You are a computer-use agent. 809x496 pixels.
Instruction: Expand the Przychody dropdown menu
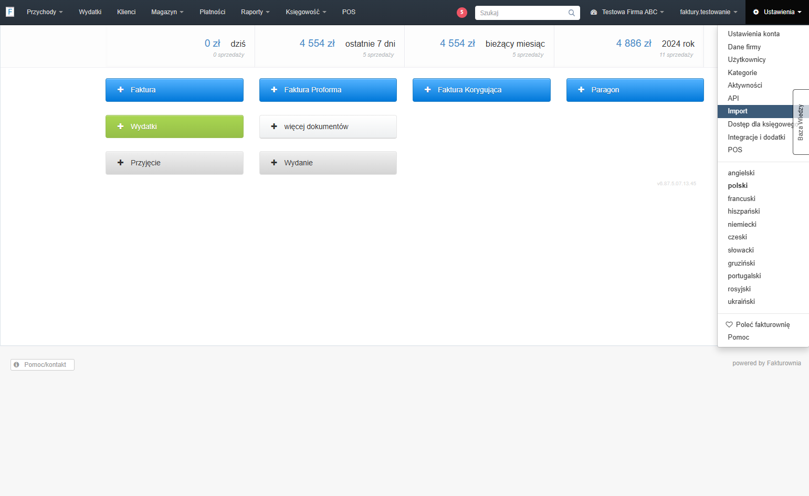[x=45, y=12]
